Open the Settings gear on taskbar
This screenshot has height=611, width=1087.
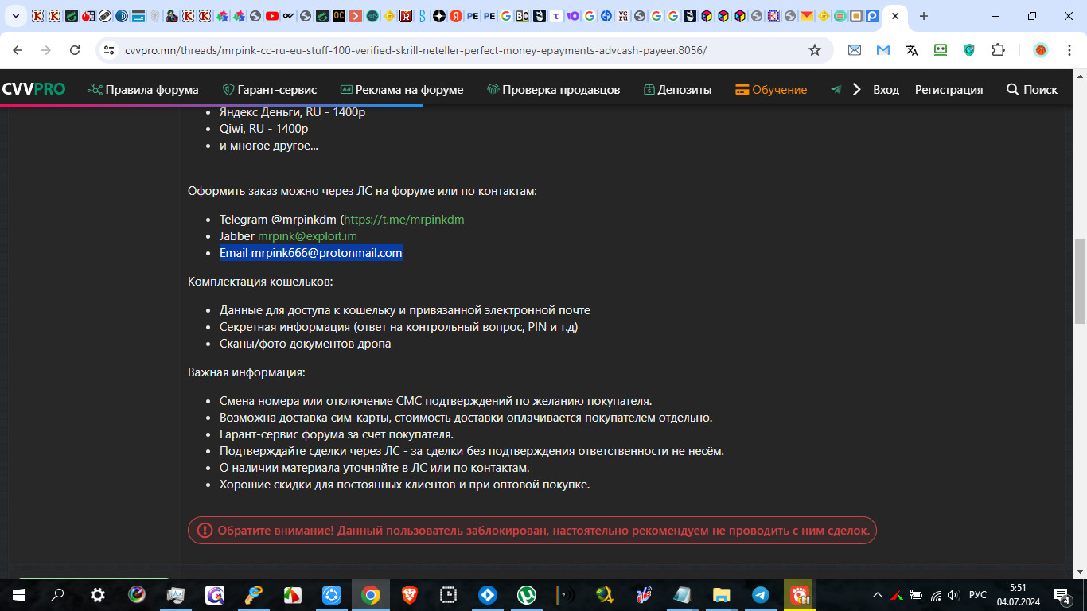coord(97,595)
